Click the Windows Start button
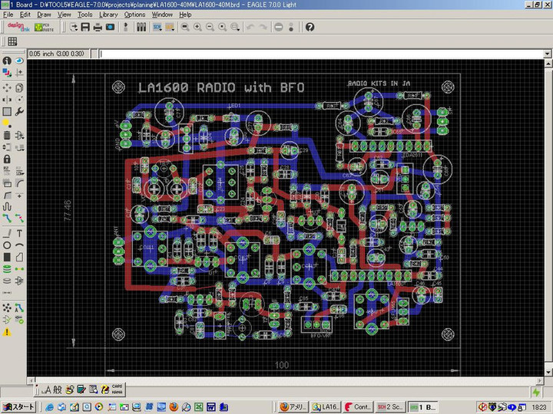Screen dimensions: 553x414 point(19,406)
